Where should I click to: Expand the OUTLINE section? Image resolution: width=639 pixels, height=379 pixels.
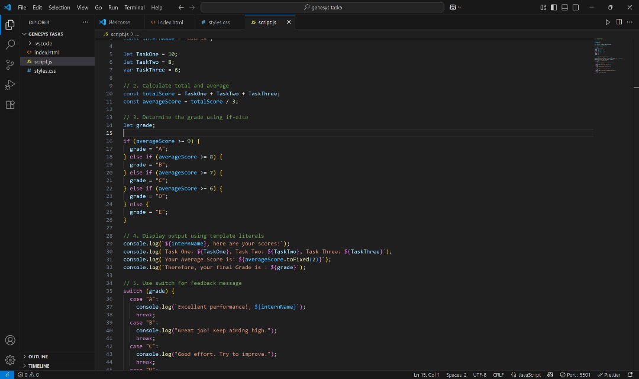point(57,357)
